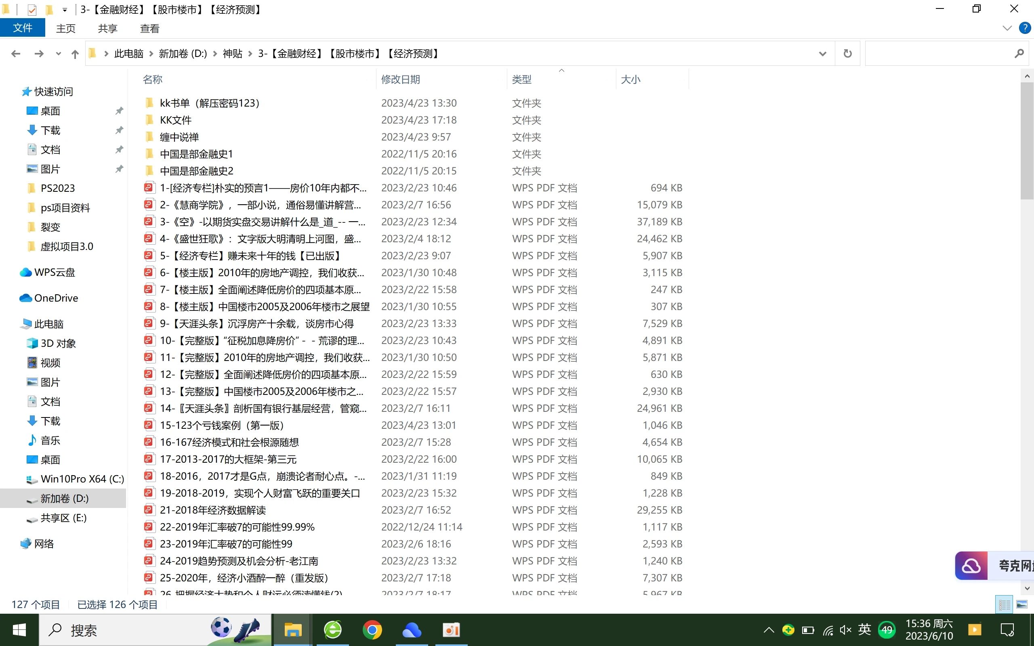The height and width of the screenshot is (646, 1034).
Task: Sort files by the 修改日期 column header
Action: pyautogui.click(x=400, y=80)
